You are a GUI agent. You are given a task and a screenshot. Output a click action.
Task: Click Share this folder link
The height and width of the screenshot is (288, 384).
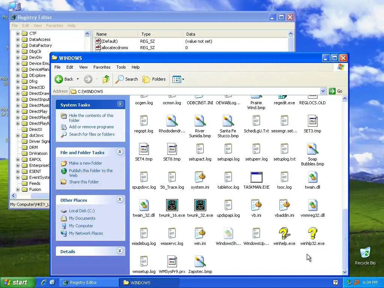coord(84,182)
